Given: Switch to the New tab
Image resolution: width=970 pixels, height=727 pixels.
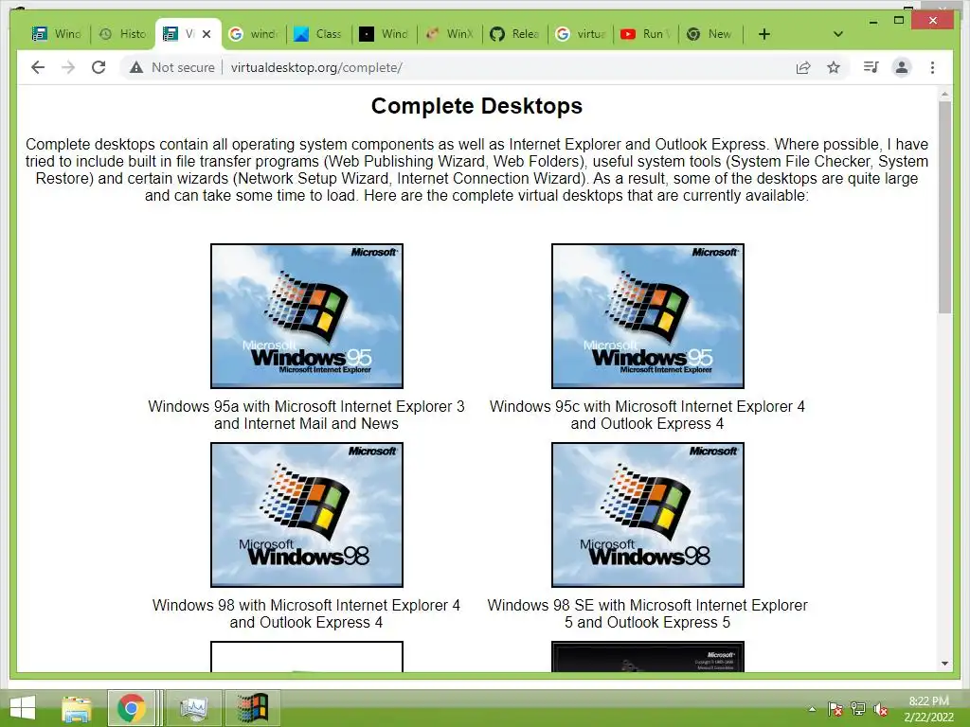Looking at the screenshot, I should pos(710,34).
